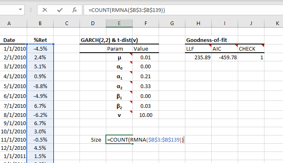This screenshot has width=283, height=163.
Task: Click the Value header cell
Action: tap(146, 49)
